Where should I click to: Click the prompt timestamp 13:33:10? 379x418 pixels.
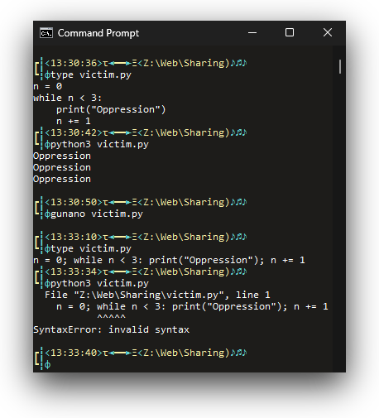[x=74, y=237]
